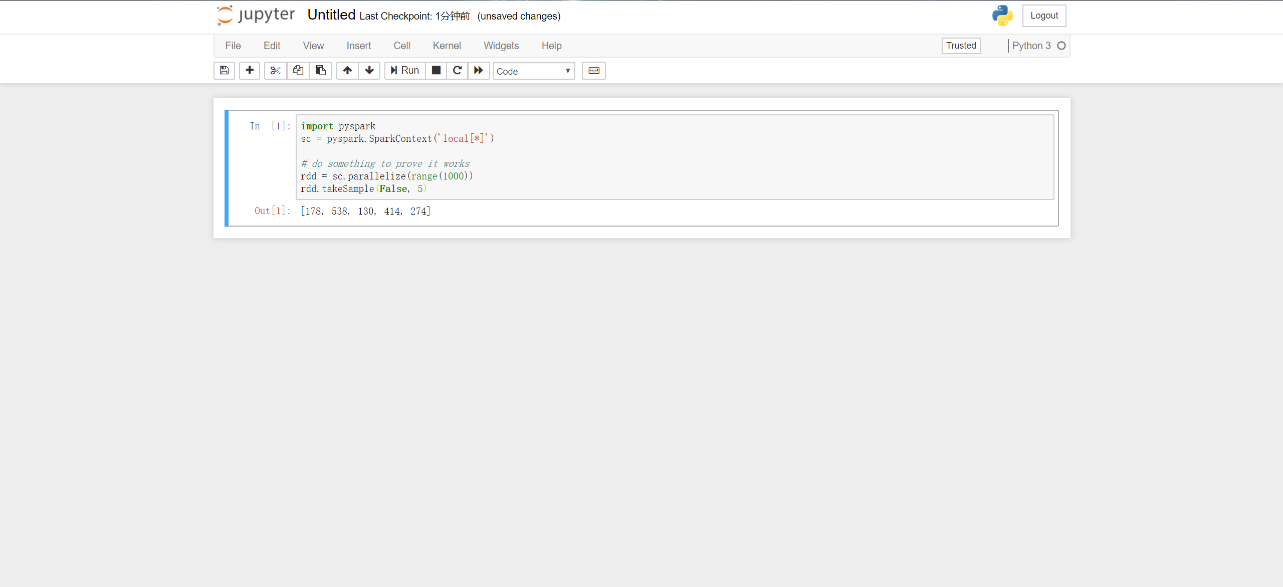This screenshot has width=1283, height=587.
Task: Open the command palette keyboard icon
Action: tap(593, 71)
